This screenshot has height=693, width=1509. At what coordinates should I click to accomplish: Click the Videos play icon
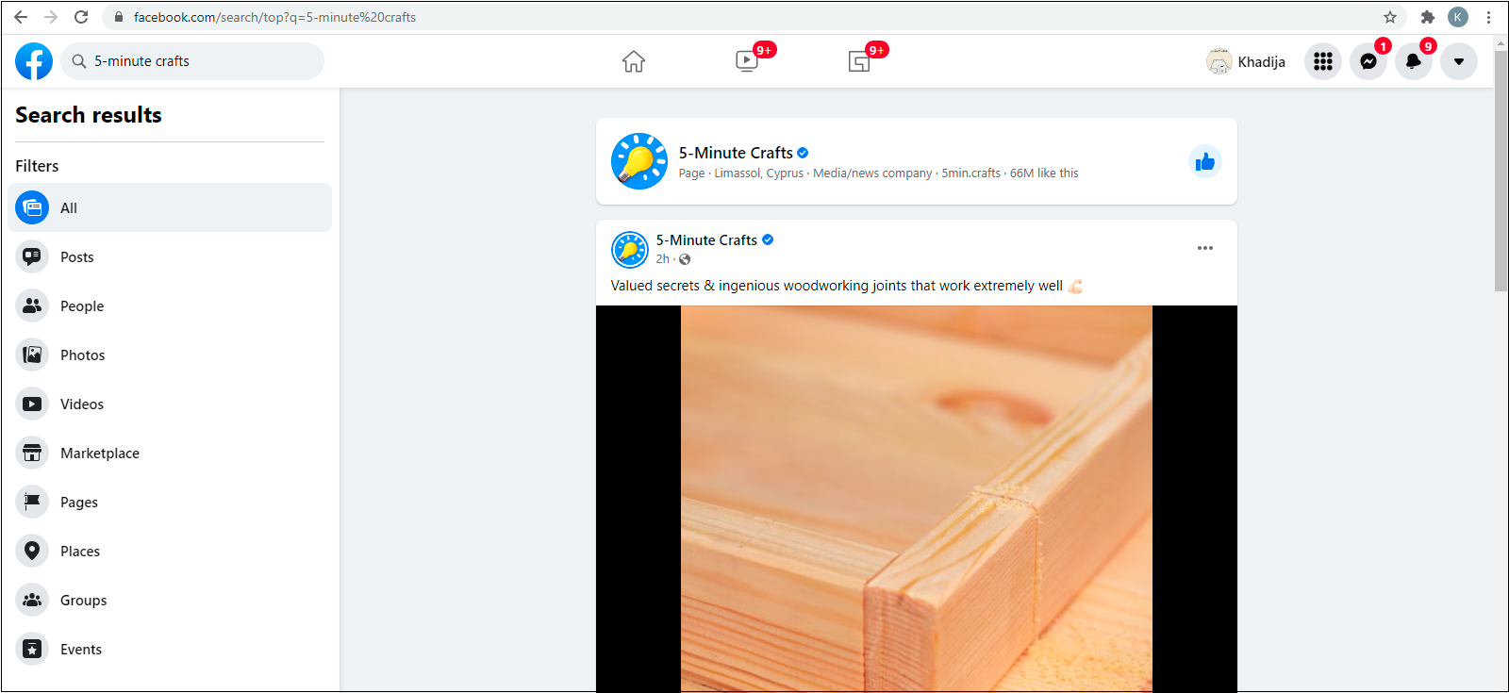tap(32, 404)
